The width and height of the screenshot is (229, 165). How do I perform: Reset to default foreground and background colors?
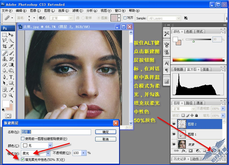tap(3, 110)
